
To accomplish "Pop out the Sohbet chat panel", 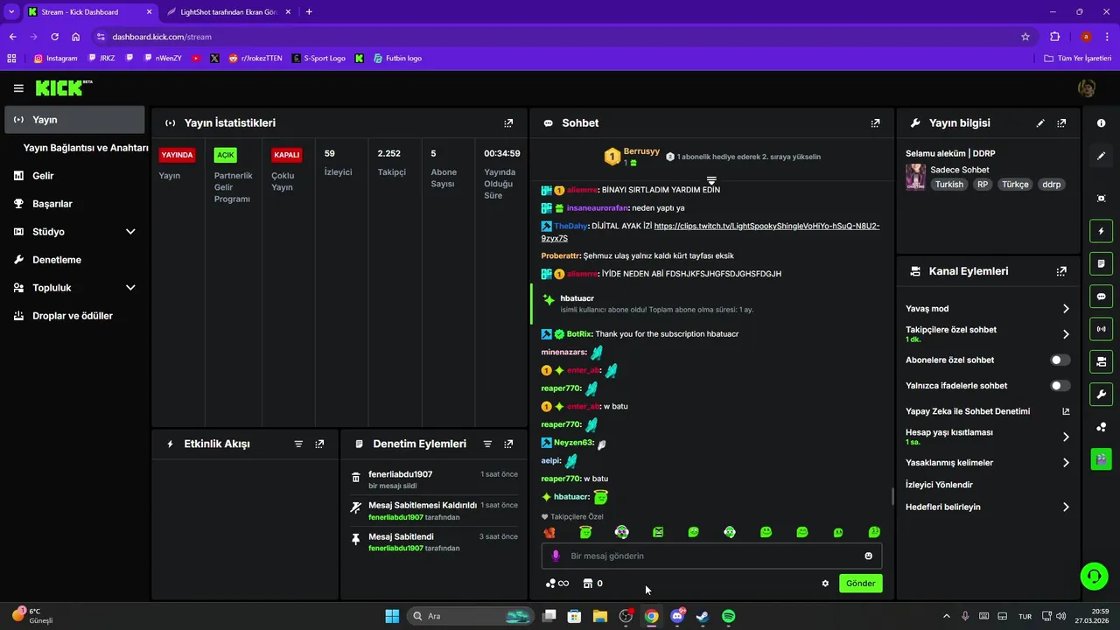I will click(875, 123).
